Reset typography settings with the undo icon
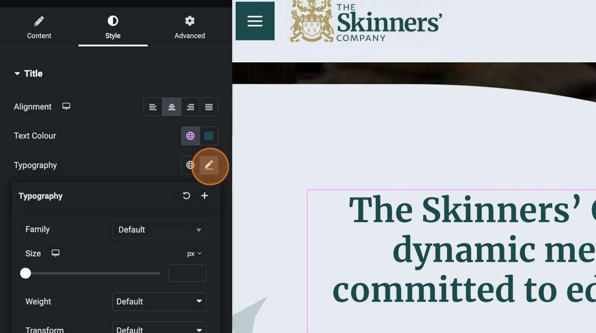596x333 pixels. [x=186, y=196]
